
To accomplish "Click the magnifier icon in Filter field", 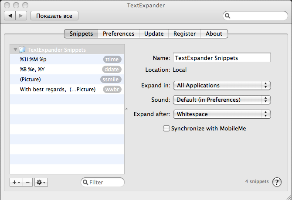I will (85, 182).
